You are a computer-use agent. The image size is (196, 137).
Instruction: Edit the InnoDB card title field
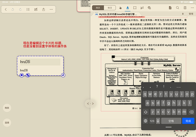(40, 62)
